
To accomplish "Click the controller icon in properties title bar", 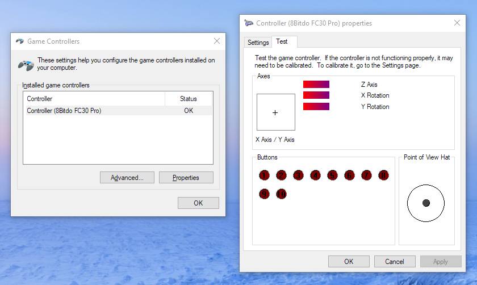I will [249, 23].
